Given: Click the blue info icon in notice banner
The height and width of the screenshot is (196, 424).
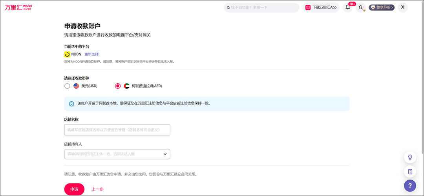Looking at the screenshot, I should pyautogui.click(x=71, y=104).
